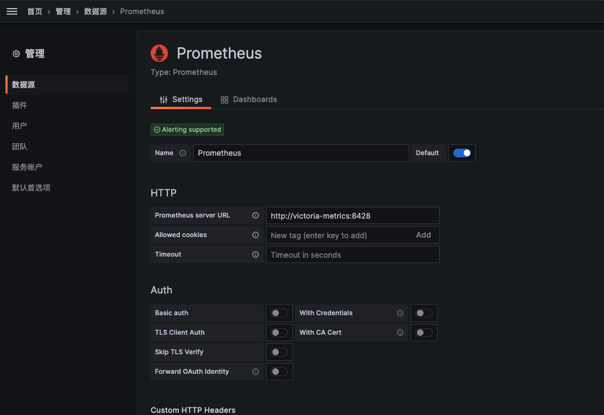This screenshot has width=604, height=415.
Task: Click the Prometheus breadcrumb text
Action: (x=142, y=11)
